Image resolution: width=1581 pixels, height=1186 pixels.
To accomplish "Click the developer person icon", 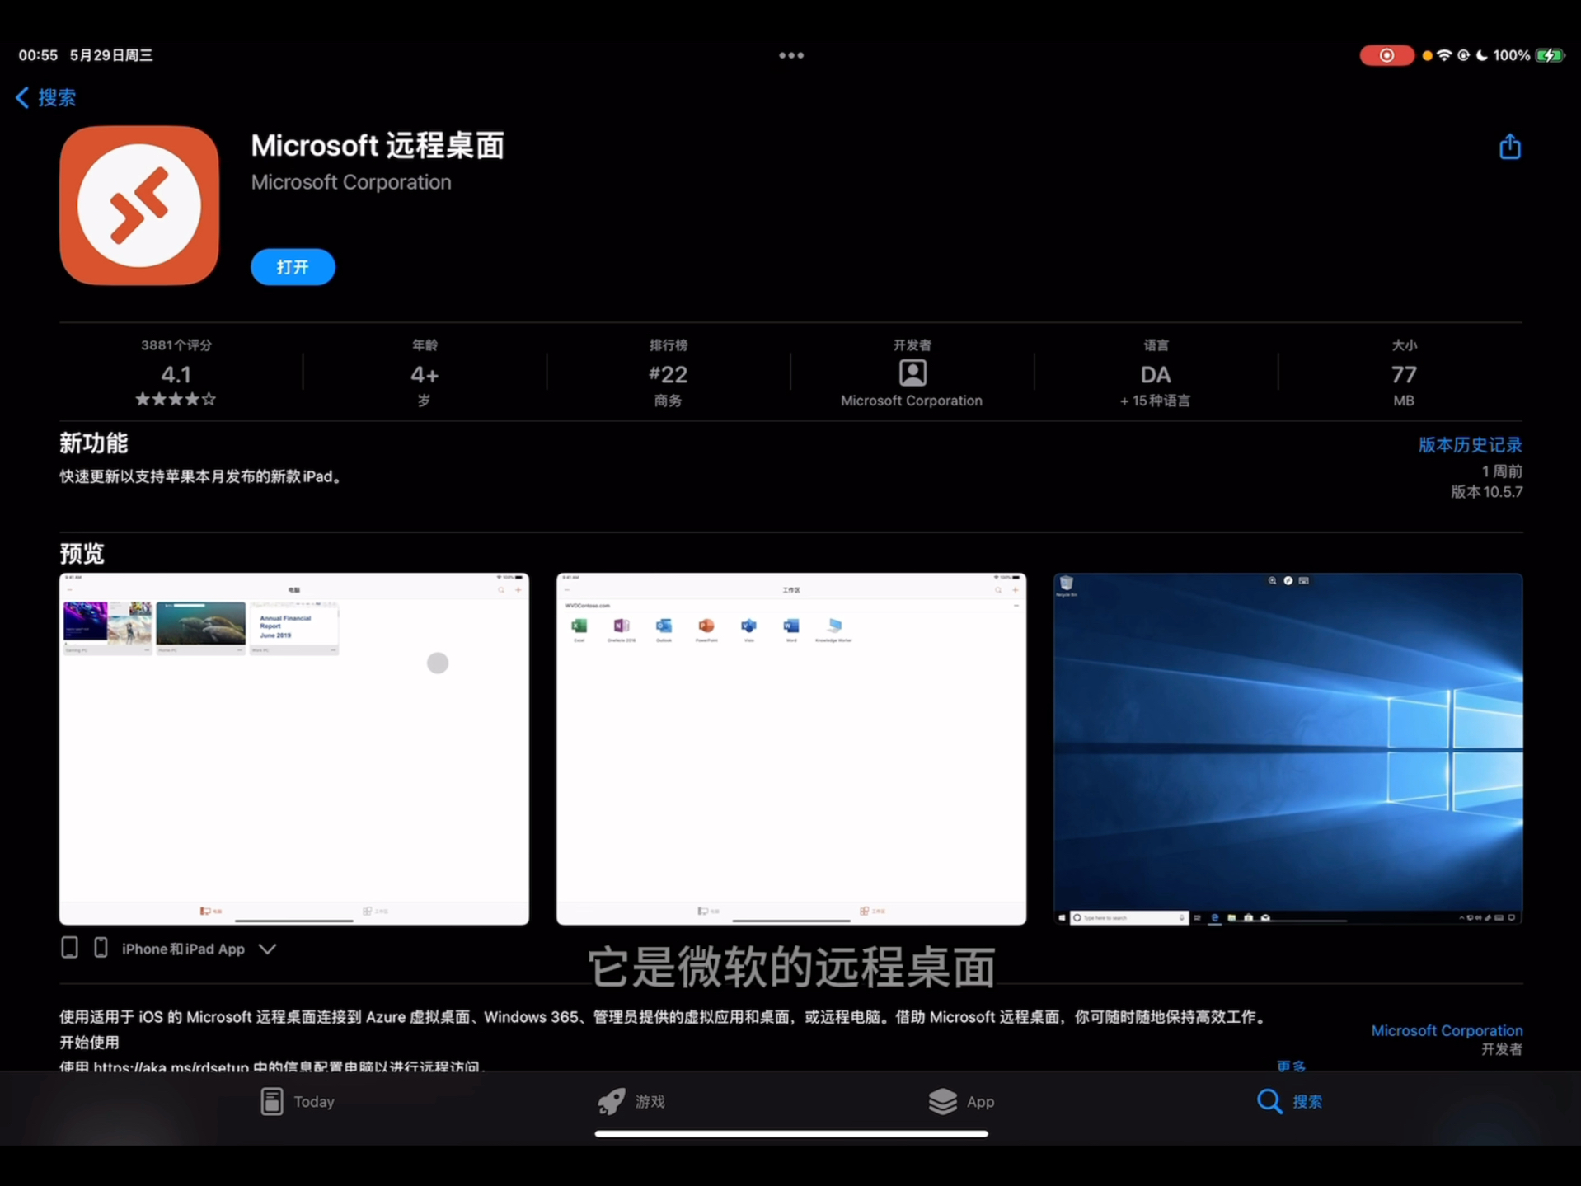I will [912, 373].
